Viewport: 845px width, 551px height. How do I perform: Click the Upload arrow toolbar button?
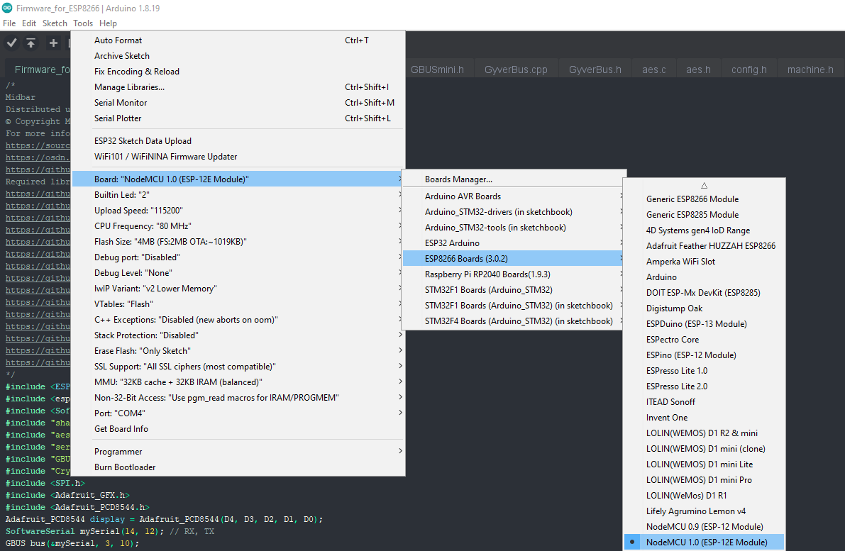click(x=31, y=43)
